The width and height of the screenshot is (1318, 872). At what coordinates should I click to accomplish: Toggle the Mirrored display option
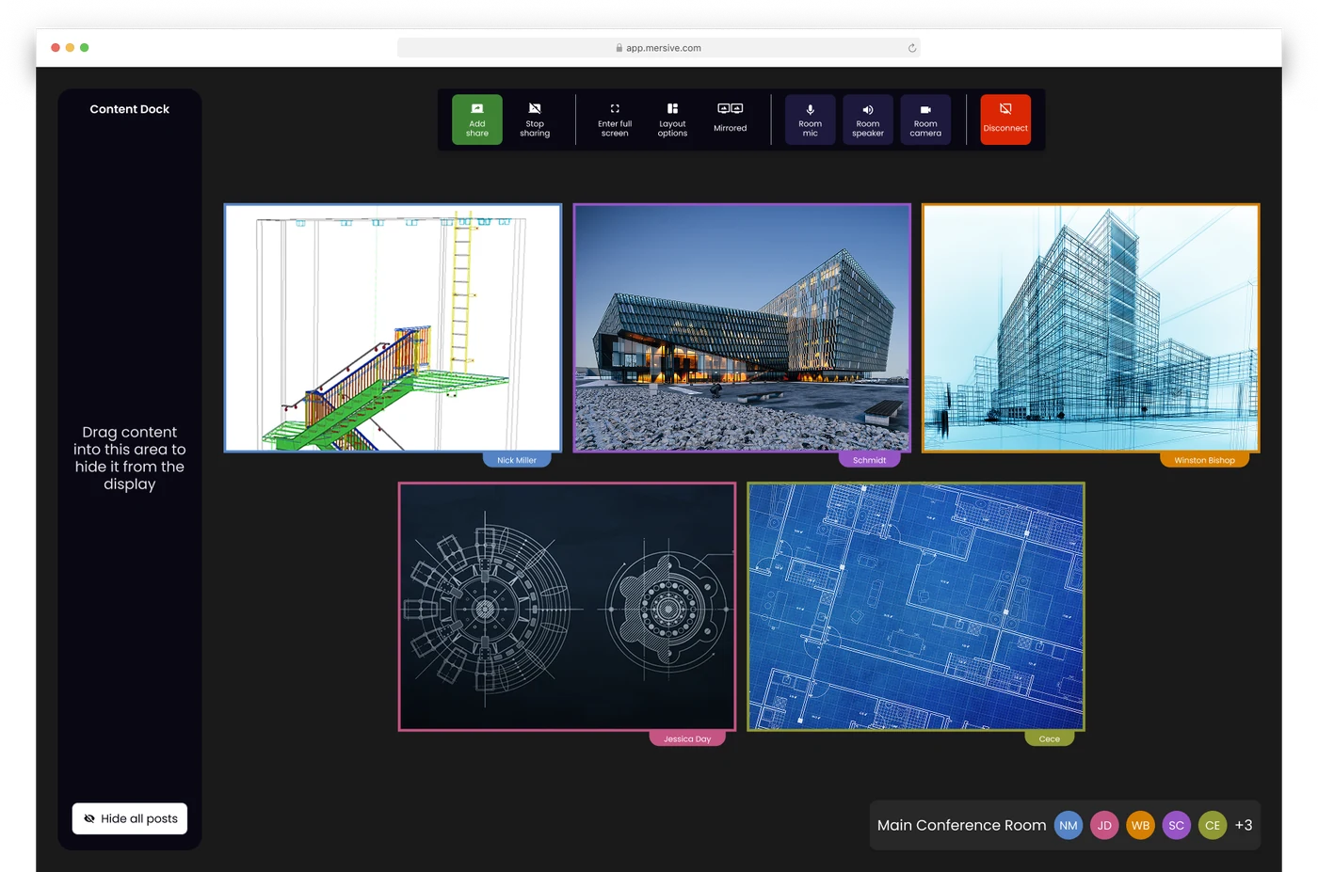[730, 119]
